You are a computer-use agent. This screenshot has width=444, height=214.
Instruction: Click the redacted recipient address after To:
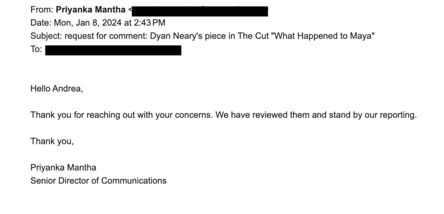click(x=113, y=50)
